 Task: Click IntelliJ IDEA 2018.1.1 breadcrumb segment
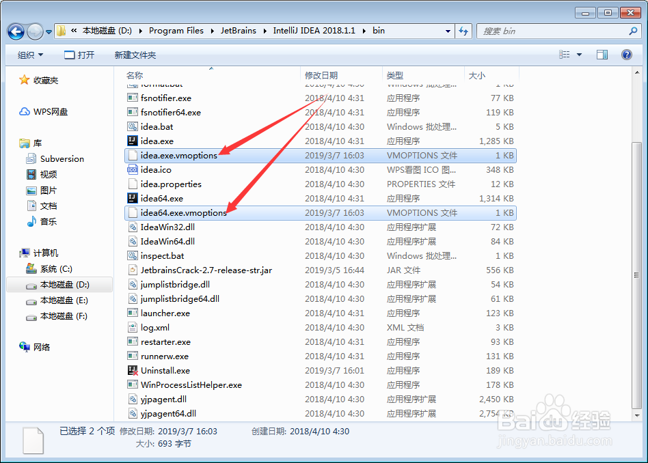[314, 31]
